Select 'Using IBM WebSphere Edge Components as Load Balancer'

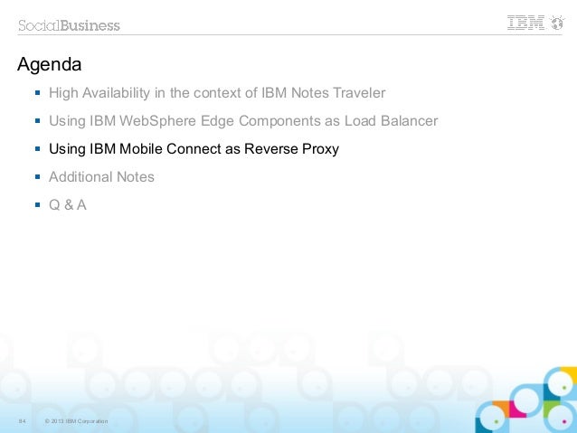click(243, 120)
